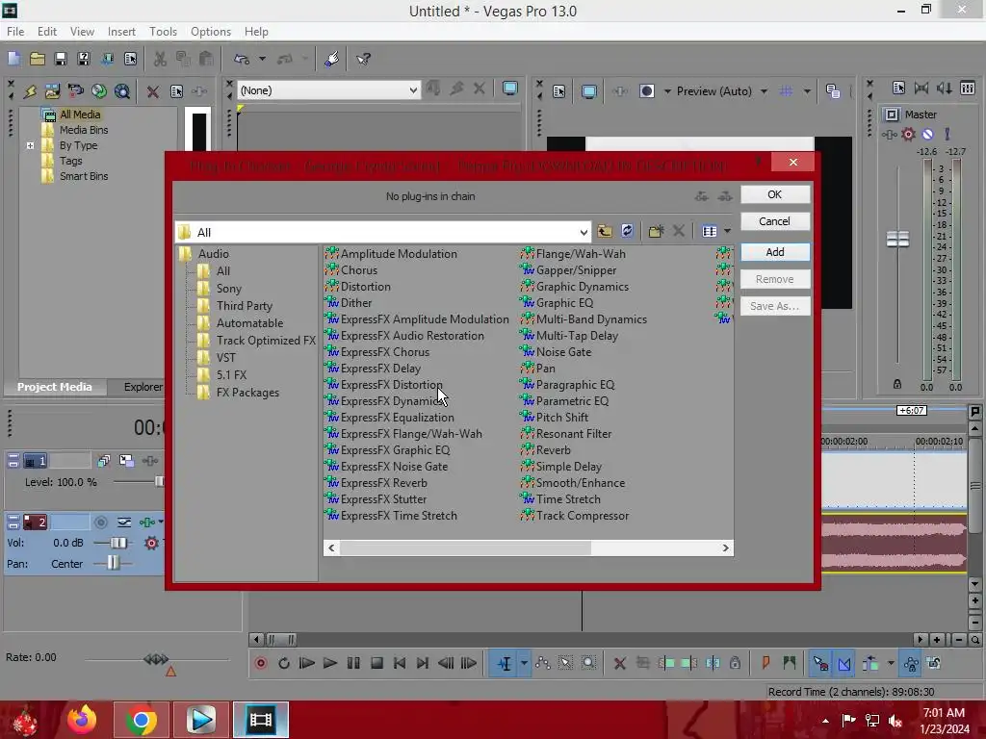Open the Edit menu
This screenshot has width=986, height=739.
point(47,32)
